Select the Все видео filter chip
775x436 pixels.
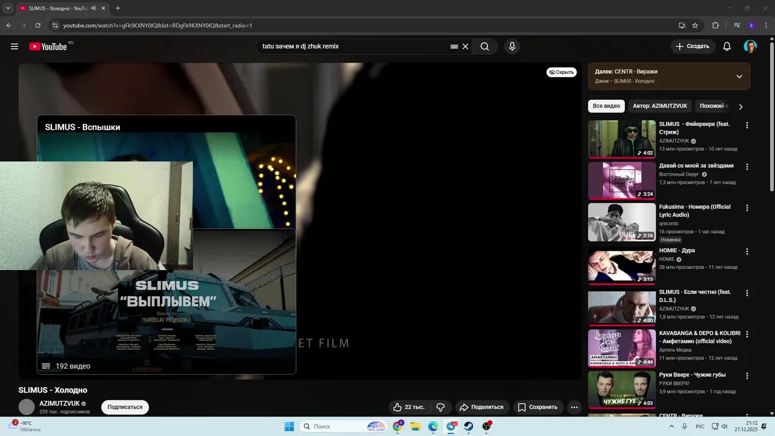606,106
